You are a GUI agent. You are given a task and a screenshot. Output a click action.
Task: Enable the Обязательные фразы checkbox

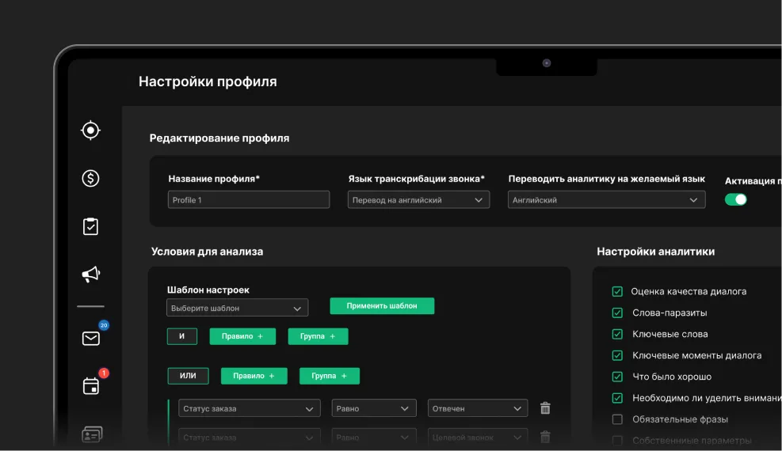coord(617,419)
